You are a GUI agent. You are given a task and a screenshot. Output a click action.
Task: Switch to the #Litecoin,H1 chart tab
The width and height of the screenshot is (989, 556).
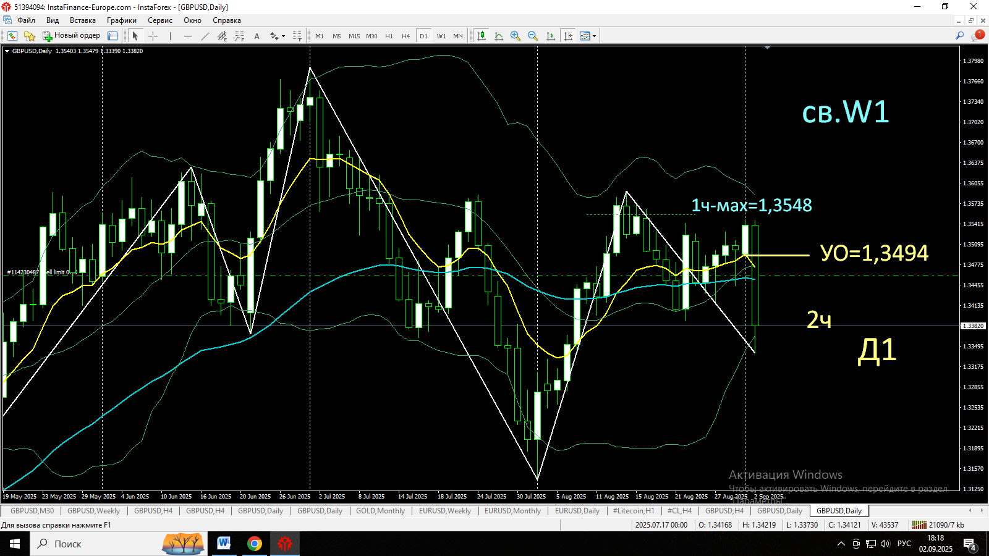[x=633, y=511]
